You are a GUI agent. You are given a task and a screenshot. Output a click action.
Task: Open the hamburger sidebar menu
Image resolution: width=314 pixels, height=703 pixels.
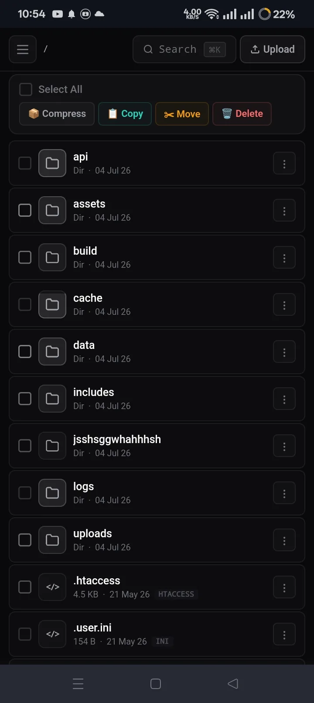pyautogui.click(x=23, y=49)
